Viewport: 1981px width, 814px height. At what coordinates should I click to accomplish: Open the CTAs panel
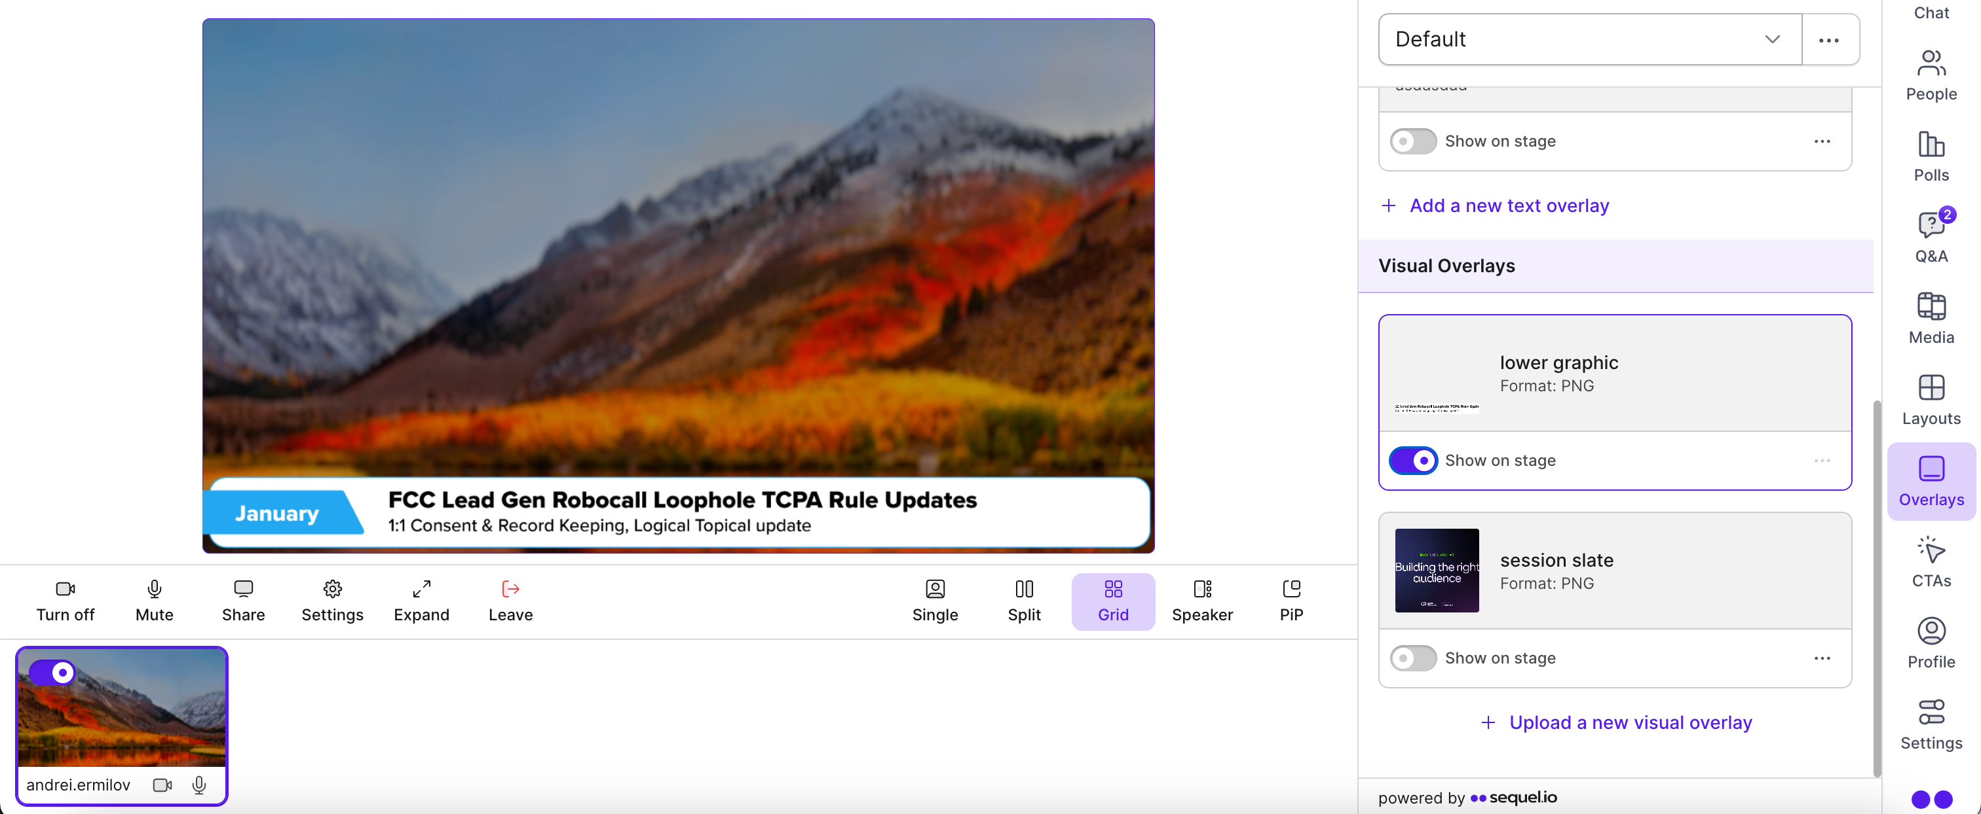[1931, 562]
